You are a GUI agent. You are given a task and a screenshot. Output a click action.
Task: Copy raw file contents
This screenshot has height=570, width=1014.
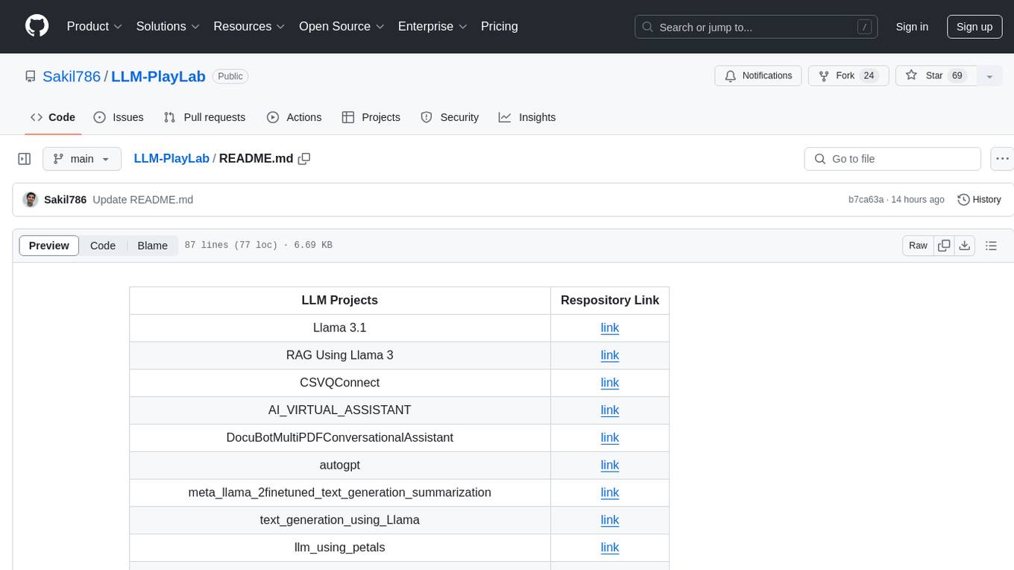945,245
